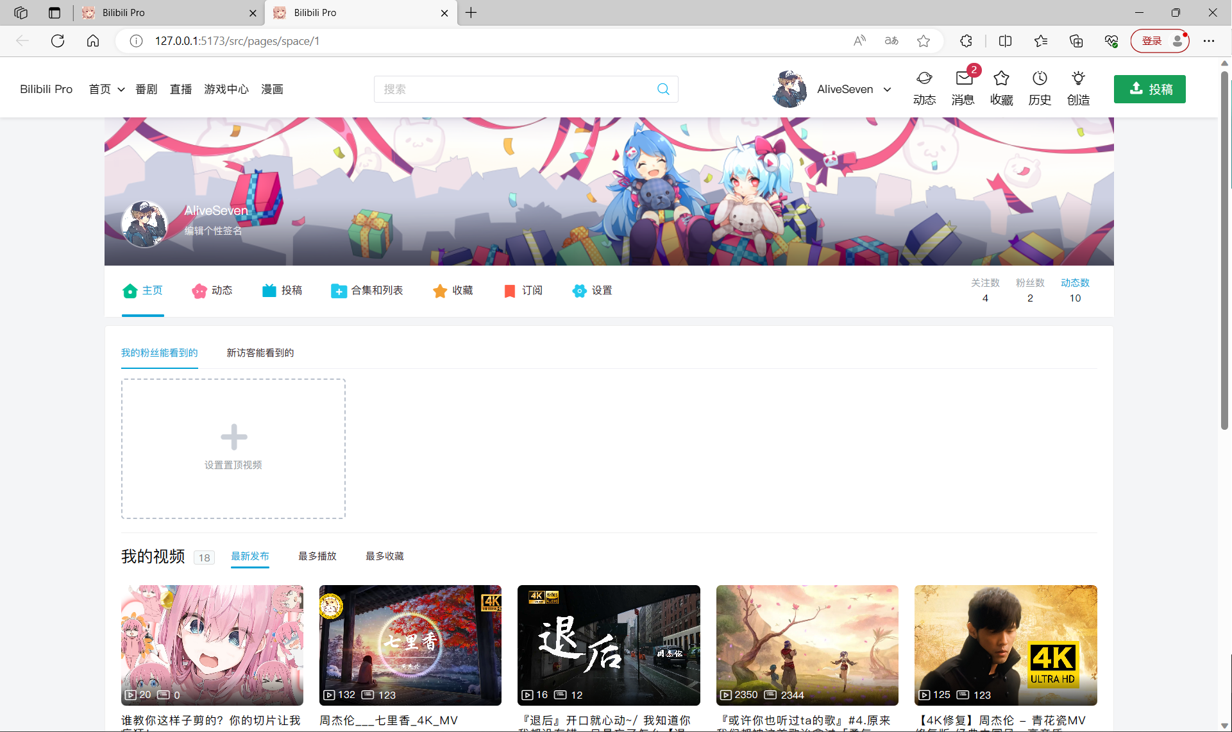Click the plus 设置置顶视频 box

pyautogui.click(x=233, y=448)
